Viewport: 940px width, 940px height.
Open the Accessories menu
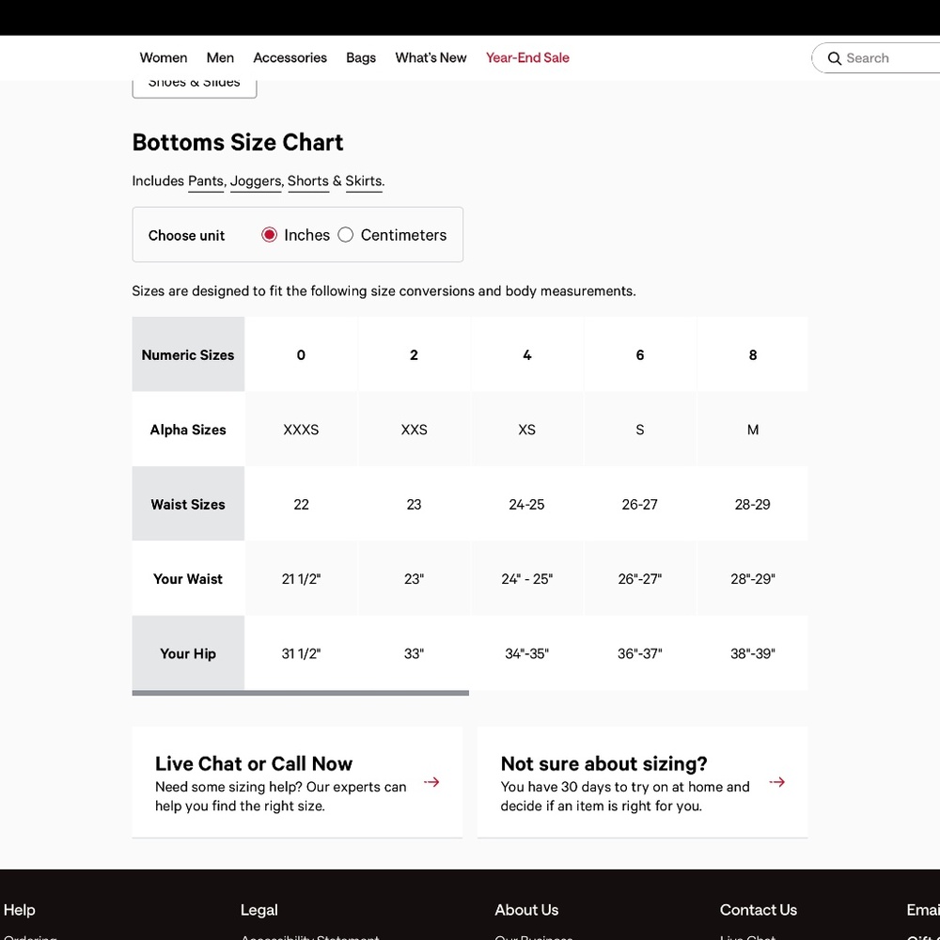(290, 57)
